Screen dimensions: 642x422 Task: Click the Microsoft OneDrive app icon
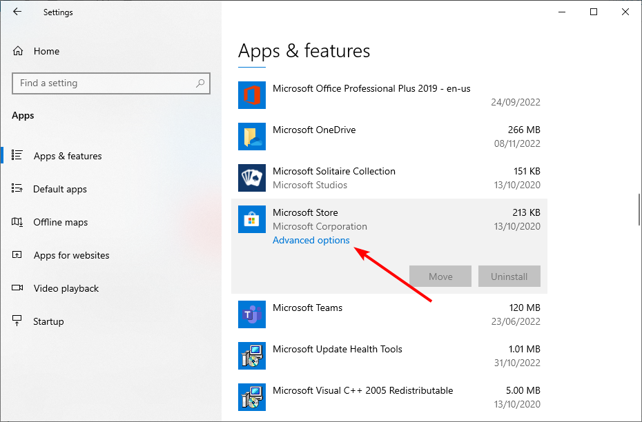pyautogui.click(x=252, y=137)
